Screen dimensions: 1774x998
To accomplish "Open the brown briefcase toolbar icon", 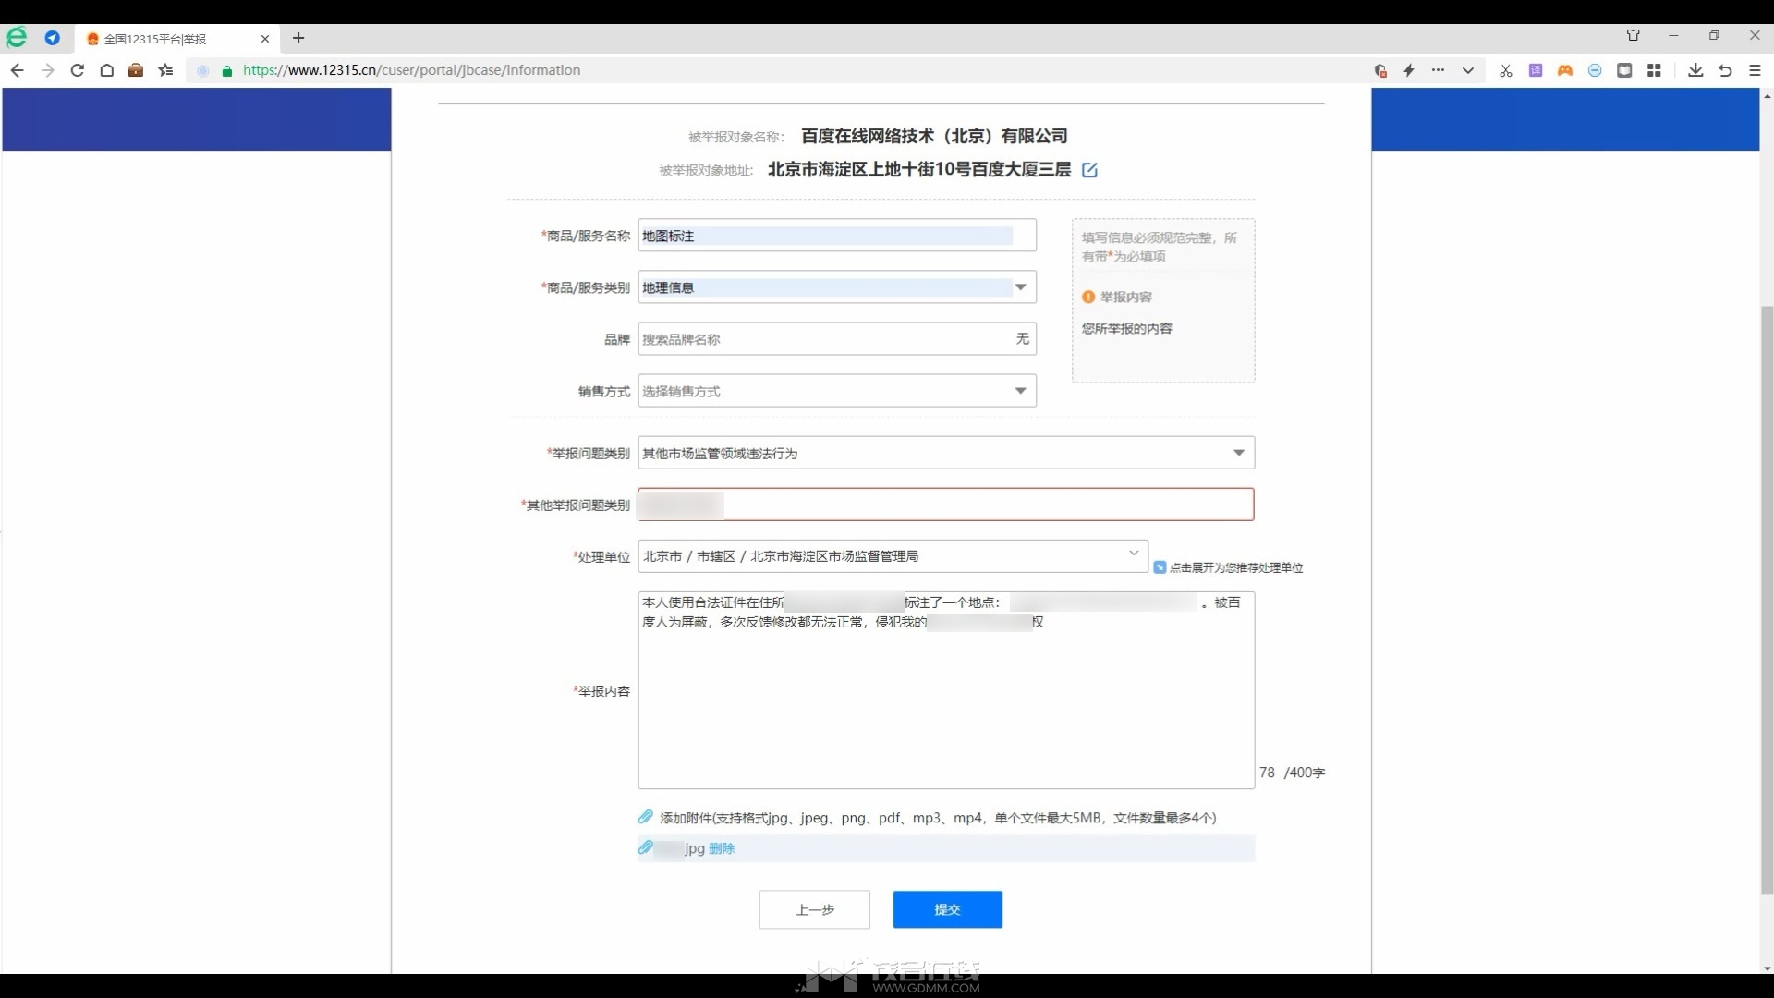I will (x=136, y=70).
